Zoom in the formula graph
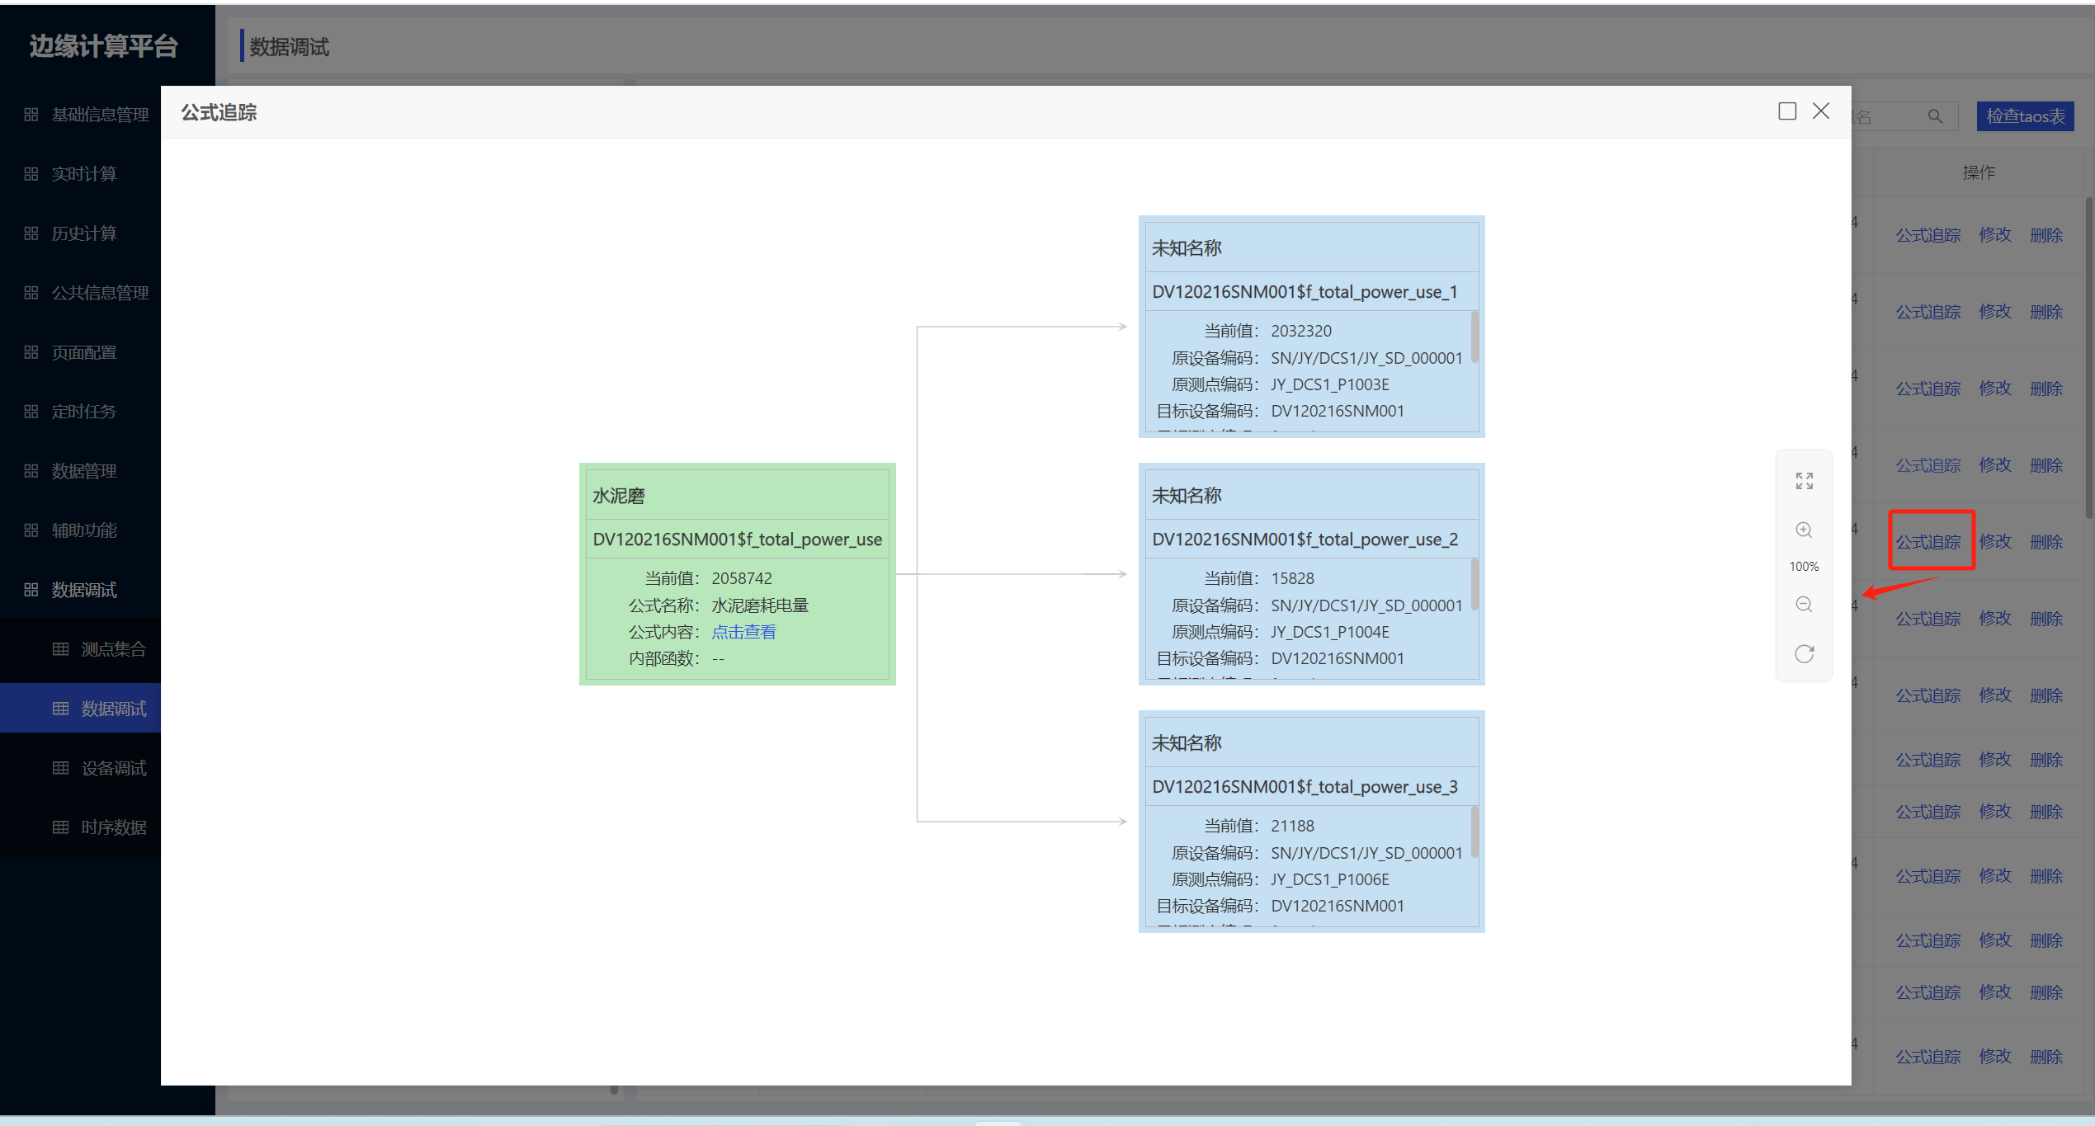Viewport: 2095px width, 1126px height. (x=1804, y=530)
